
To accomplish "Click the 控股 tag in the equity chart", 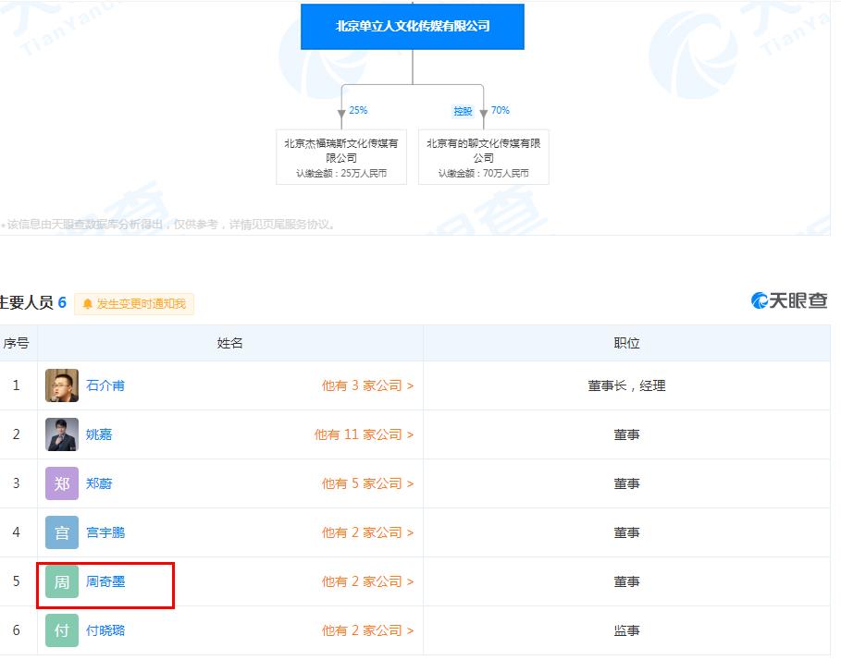I will pyautogui.click(x=463, y=111).
